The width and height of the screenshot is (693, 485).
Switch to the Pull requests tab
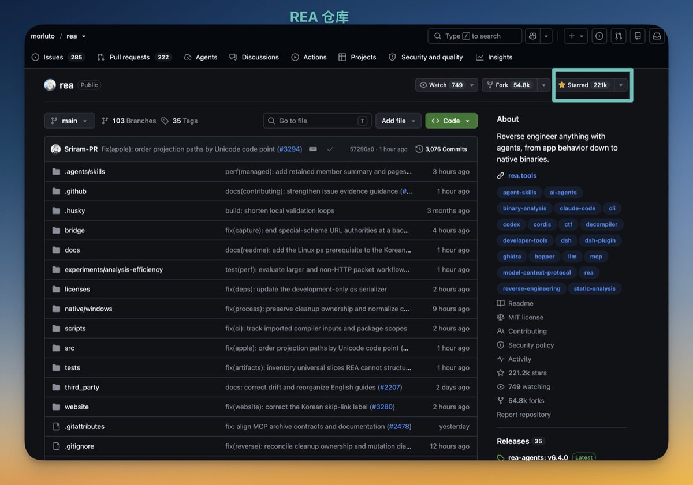coord(134,57)
